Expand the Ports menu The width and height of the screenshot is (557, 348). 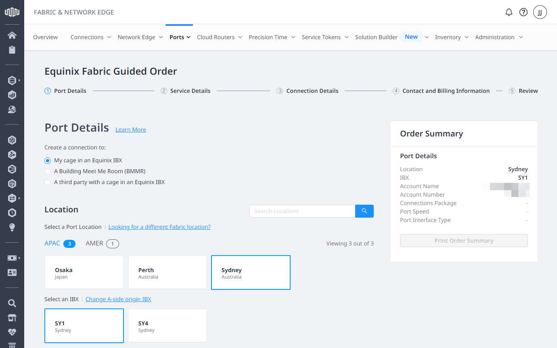tap(180, 37)
